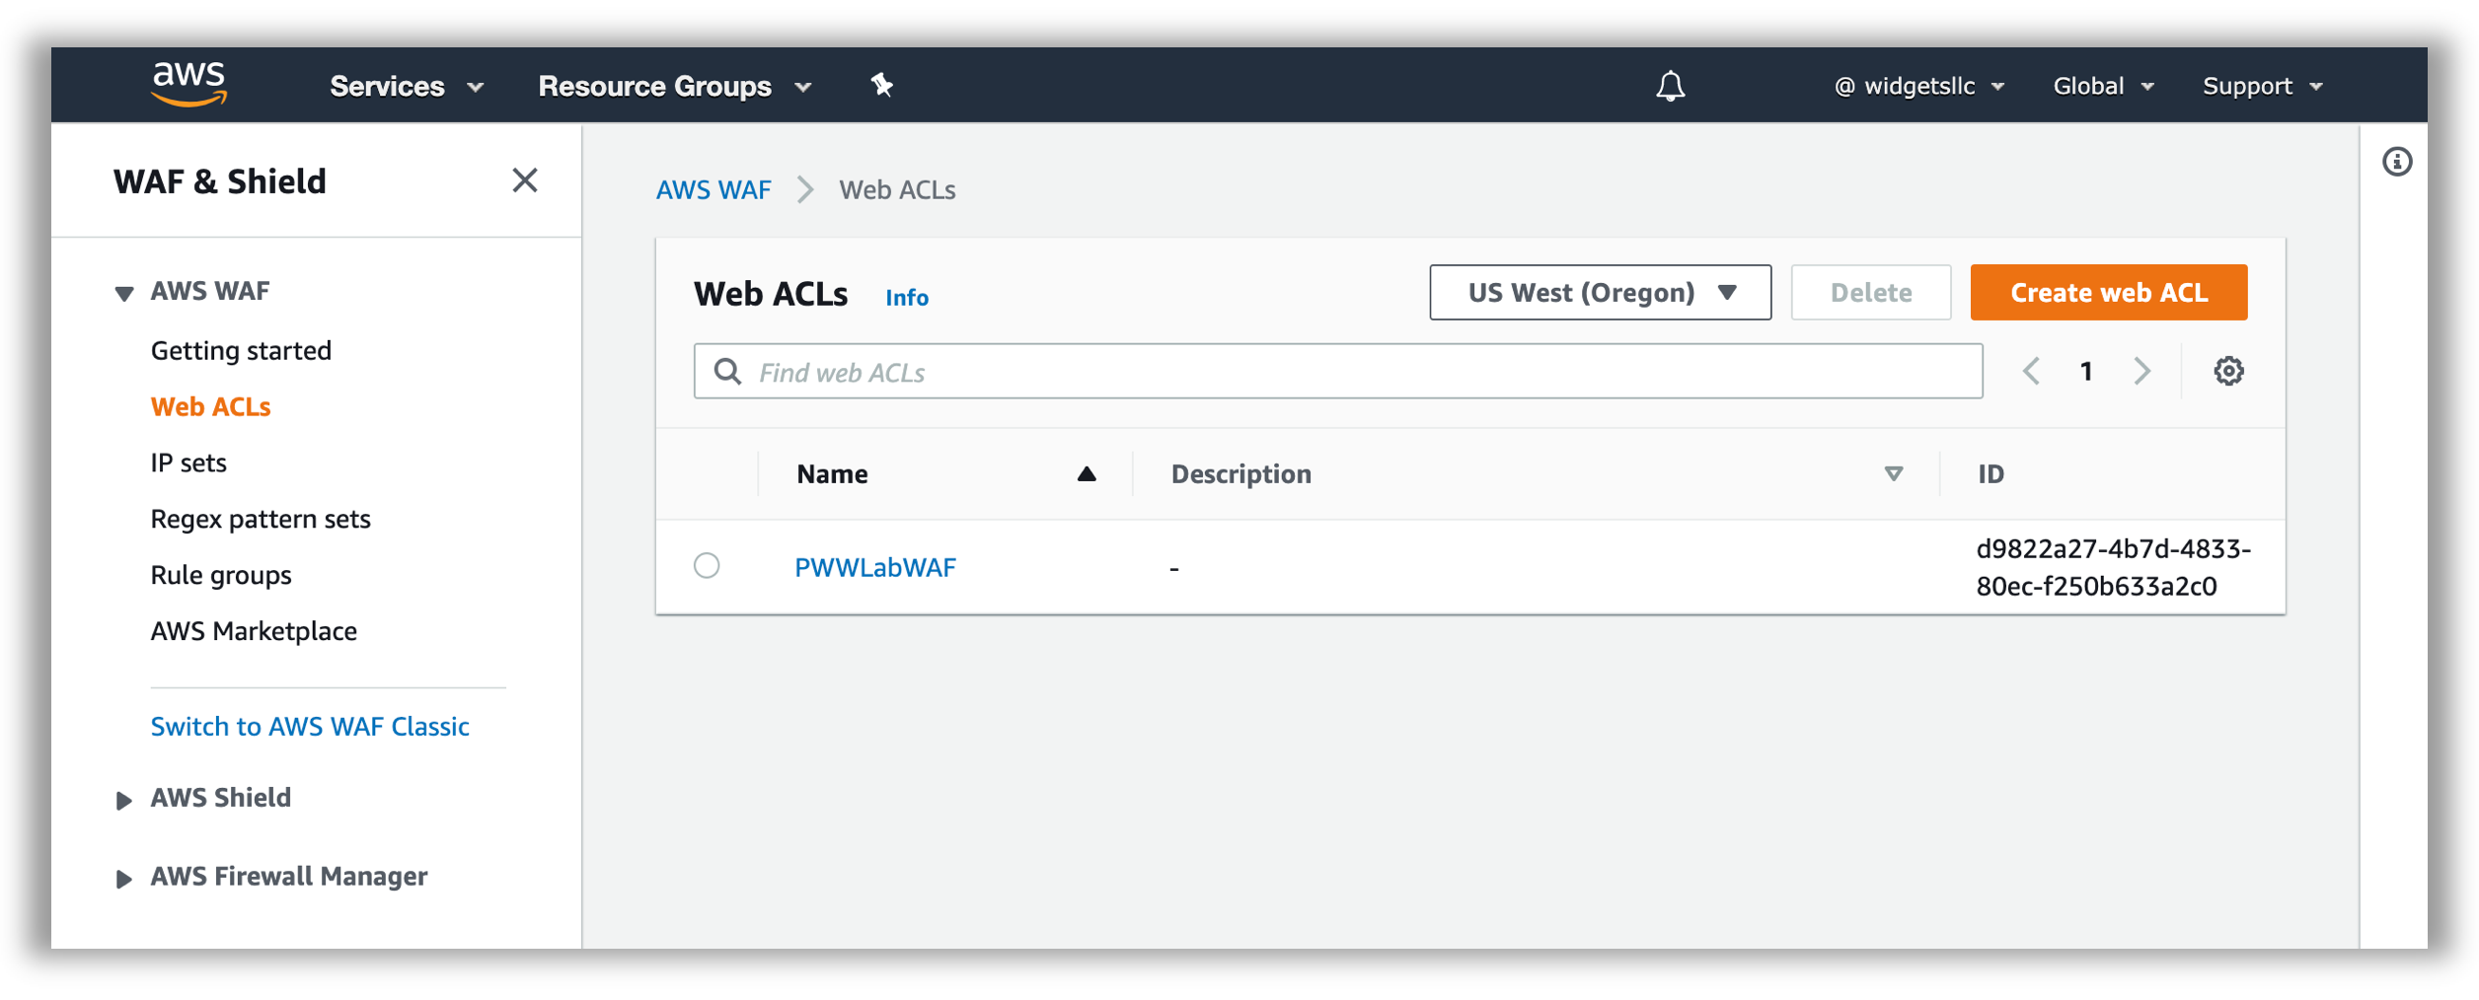Open AWS Marketplace in the sidebar
The height and width of the screenshot is (1000, 2479).
pos(254,631)
